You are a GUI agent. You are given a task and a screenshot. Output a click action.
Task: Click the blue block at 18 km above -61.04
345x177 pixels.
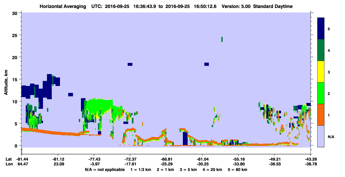pos(206,64)
